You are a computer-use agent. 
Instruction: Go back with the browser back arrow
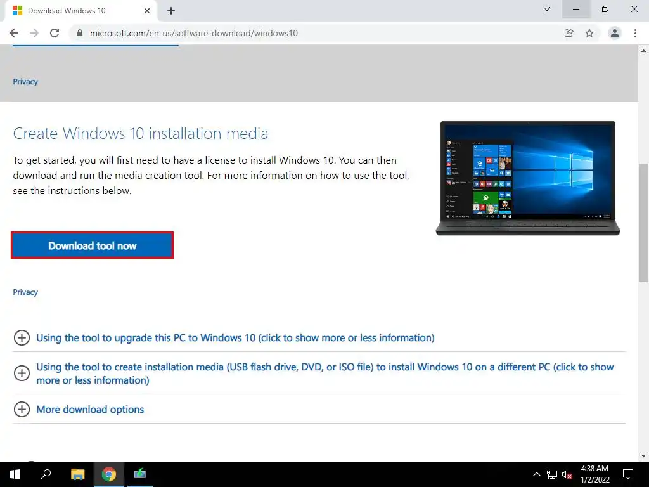point(14,33)
